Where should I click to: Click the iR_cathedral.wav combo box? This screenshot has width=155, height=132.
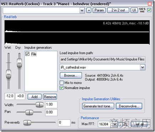[x=102, y=67]
